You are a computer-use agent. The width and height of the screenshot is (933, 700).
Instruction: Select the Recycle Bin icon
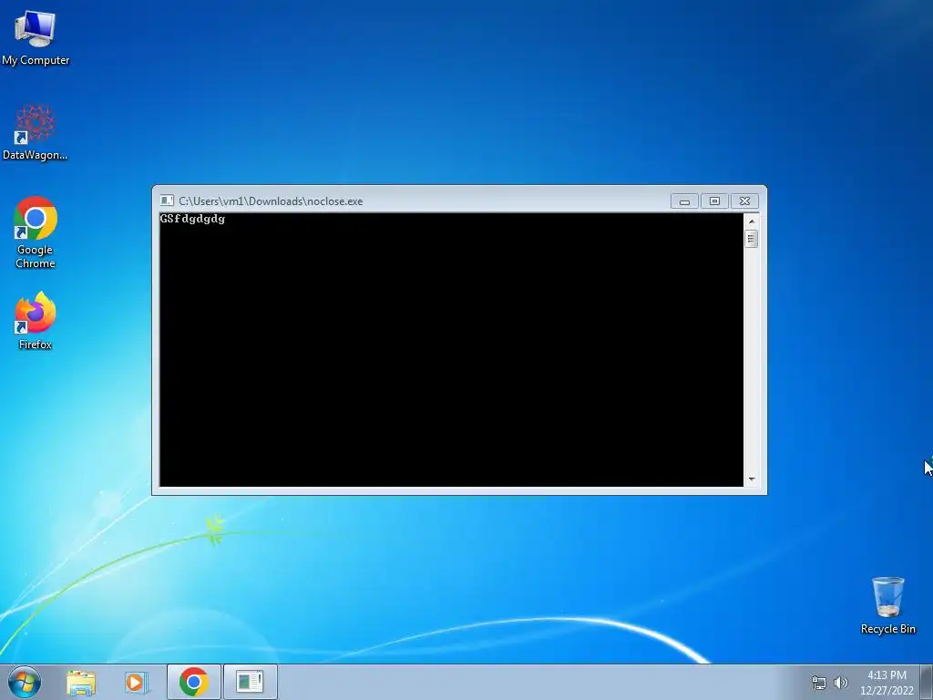(x=887, y=605)
